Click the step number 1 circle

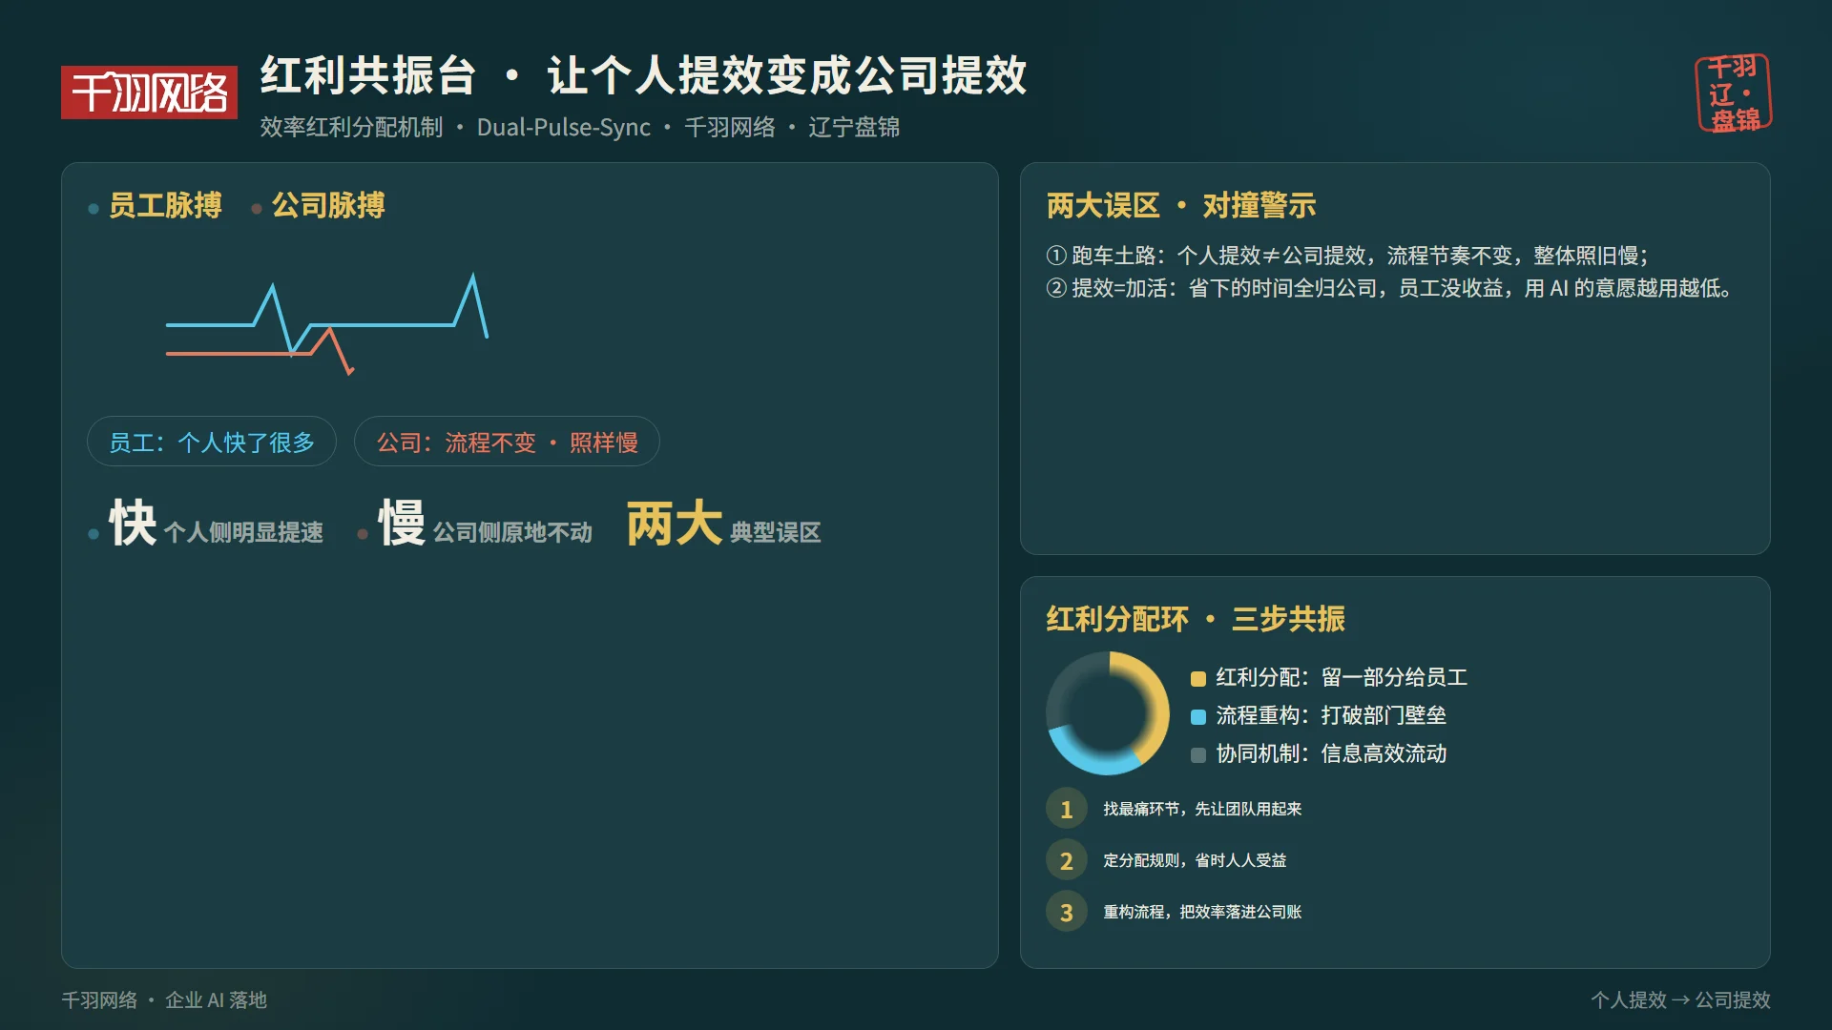point(1067,810)
